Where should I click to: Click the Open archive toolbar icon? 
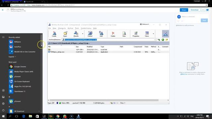[65, 34]
